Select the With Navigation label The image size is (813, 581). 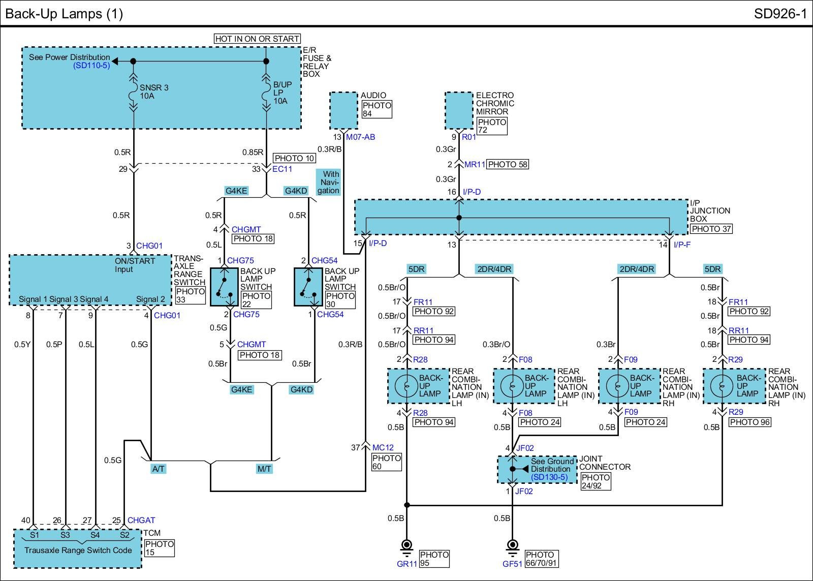[329, 182]
